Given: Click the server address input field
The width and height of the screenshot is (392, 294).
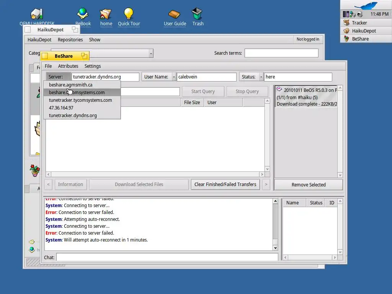Looking at the screenshot, I should click(x=105, y=77).
